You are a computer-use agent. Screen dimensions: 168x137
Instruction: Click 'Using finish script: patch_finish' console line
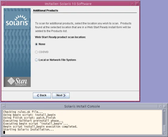(x=29, y=118)
